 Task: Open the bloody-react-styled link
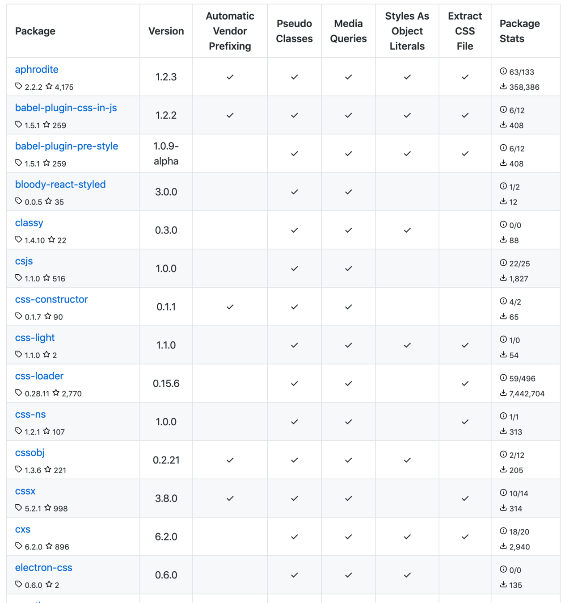(60, 184)
